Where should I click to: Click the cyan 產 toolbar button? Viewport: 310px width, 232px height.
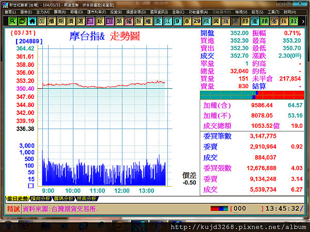point(255,21)
